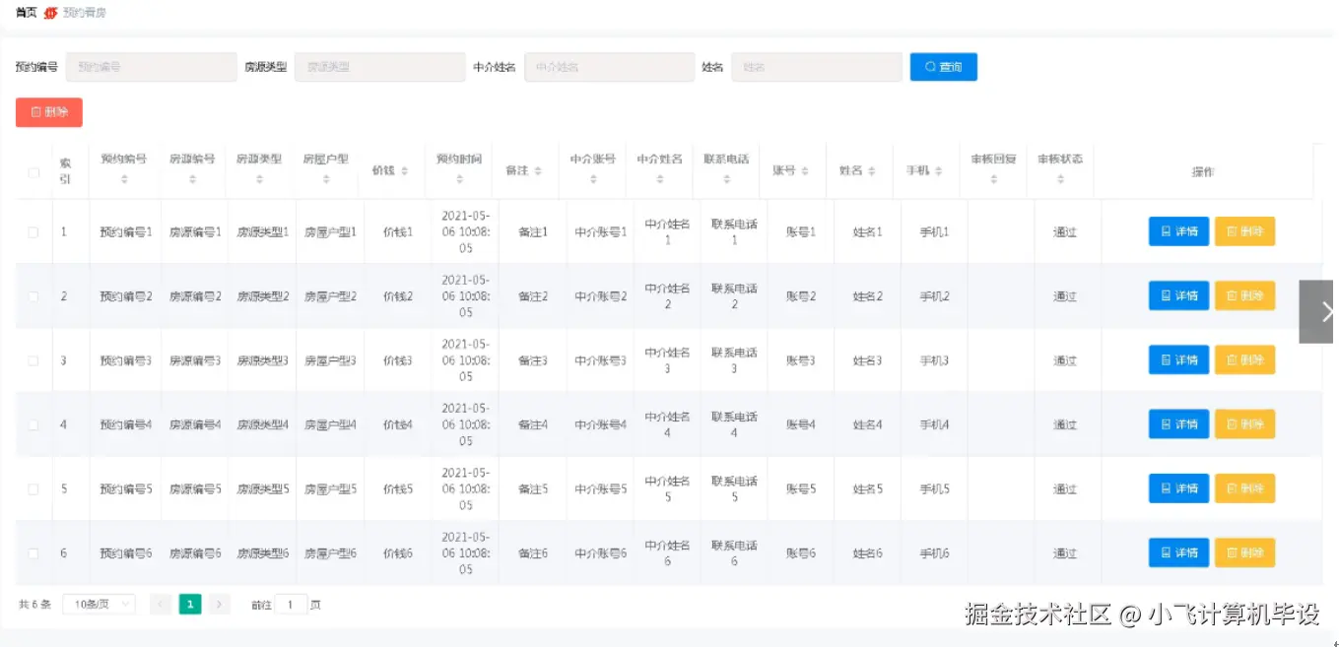This screenshot has height=647, width=1339.
Task: Click the red 删除 batch delete button
Action: point(49,112)
